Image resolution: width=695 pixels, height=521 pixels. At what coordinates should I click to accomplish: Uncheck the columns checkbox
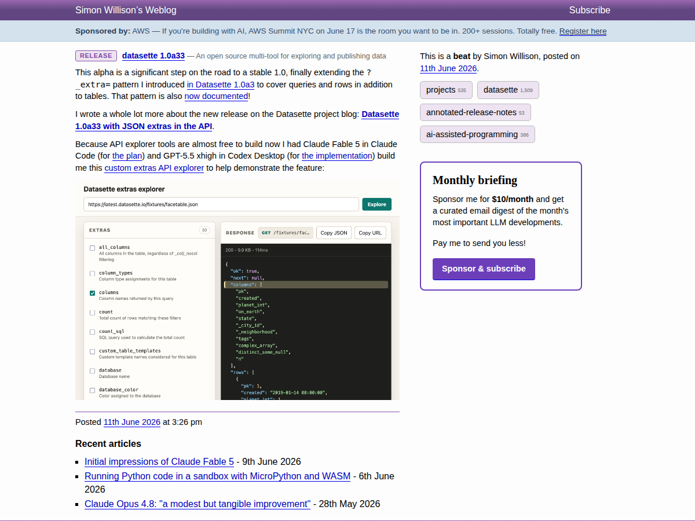point(93,293)
